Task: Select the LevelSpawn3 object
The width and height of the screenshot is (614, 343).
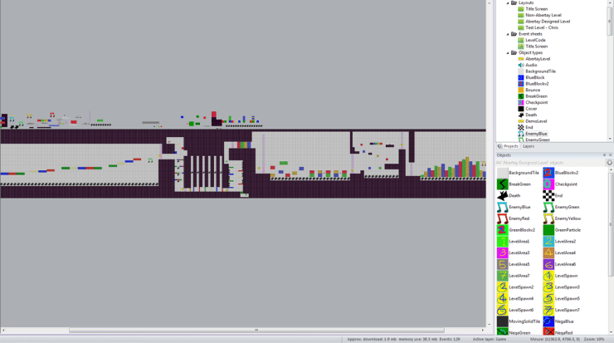Action: pyautogui.click(x=562, y=287)
